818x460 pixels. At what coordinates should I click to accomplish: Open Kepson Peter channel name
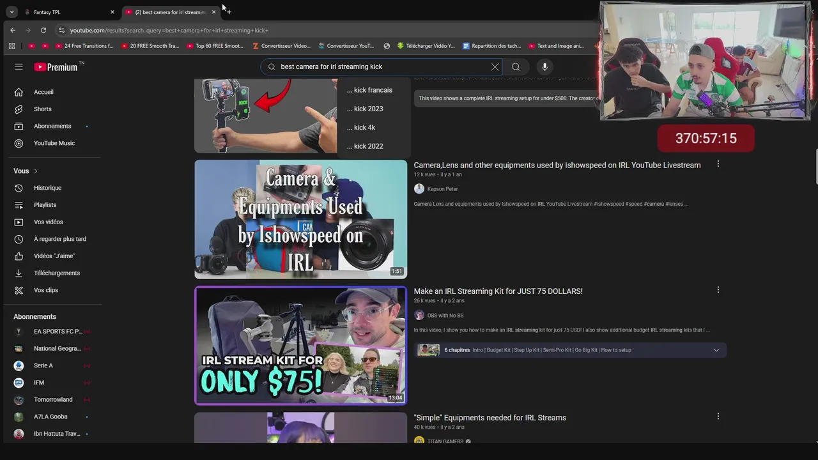click(442, 189)
